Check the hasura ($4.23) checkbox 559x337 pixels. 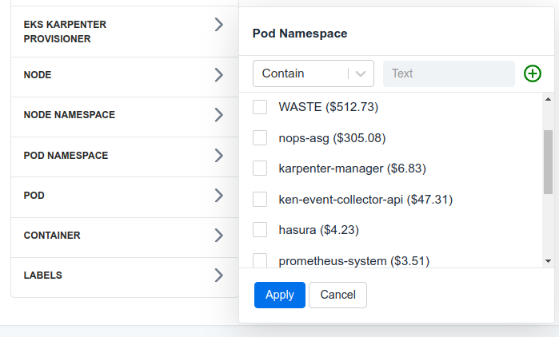260,230
